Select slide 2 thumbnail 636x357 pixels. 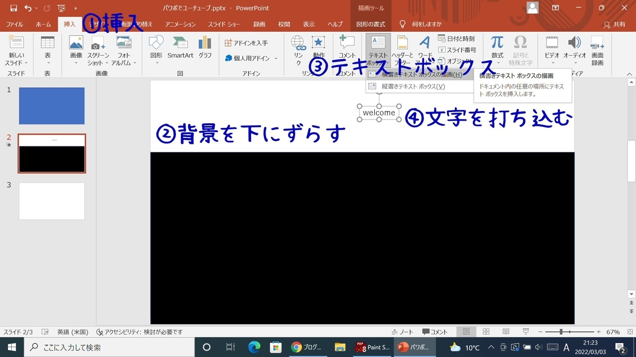click(51, 153)
